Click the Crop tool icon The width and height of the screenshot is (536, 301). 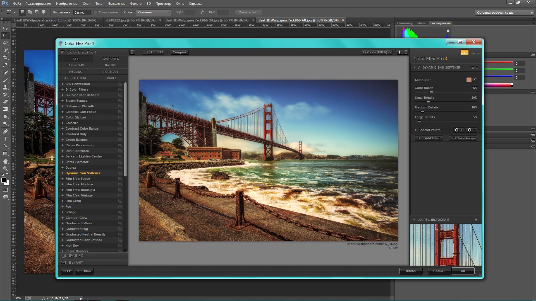[x=6, y=57]
